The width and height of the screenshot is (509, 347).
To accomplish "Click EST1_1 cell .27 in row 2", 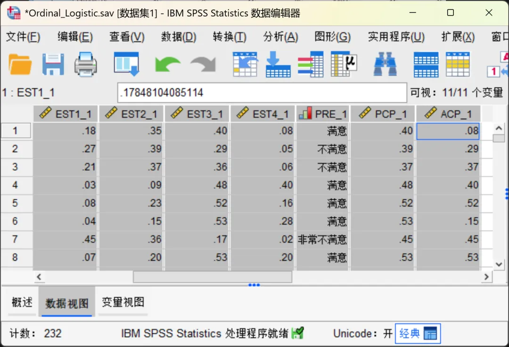I will [66, 149].
